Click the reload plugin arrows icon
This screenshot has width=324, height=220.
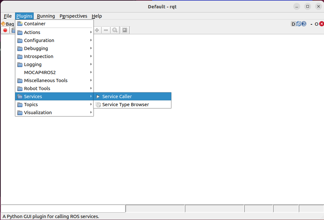(299, 24)
